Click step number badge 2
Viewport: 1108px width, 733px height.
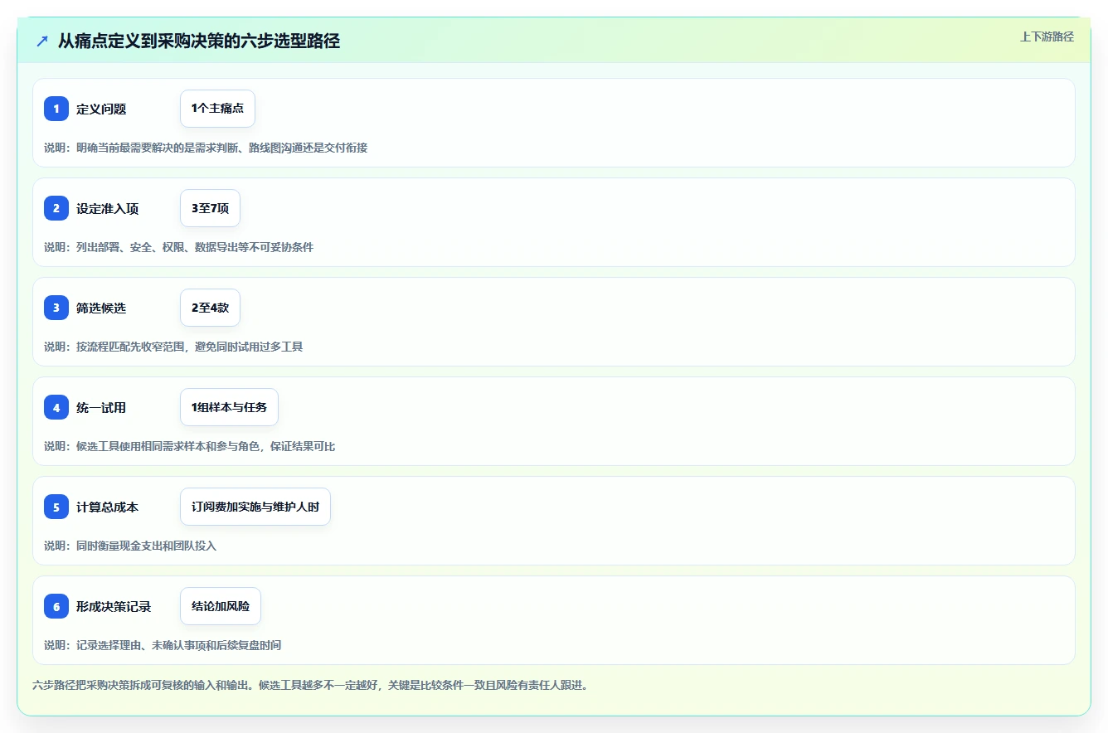(x=56, y=208)
